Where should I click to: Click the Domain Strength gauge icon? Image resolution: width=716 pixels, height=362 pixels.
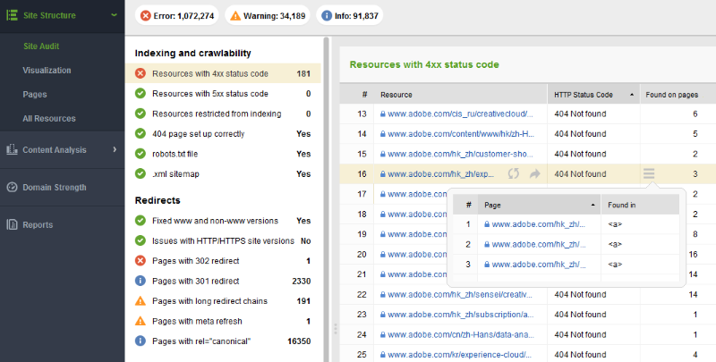[x=12, y=187]
